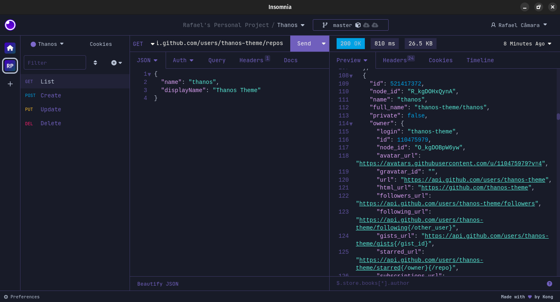Open the thanos-theme followers URL link
The height and width of the screenshot is (302, 560).
447,204
